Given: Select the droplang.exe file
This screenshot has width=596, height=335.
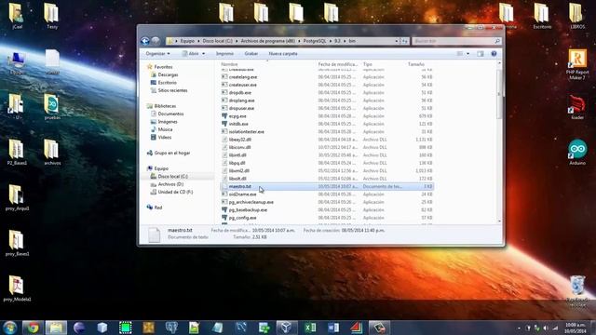Looking at the screenshot, I should tap(242, 100).
